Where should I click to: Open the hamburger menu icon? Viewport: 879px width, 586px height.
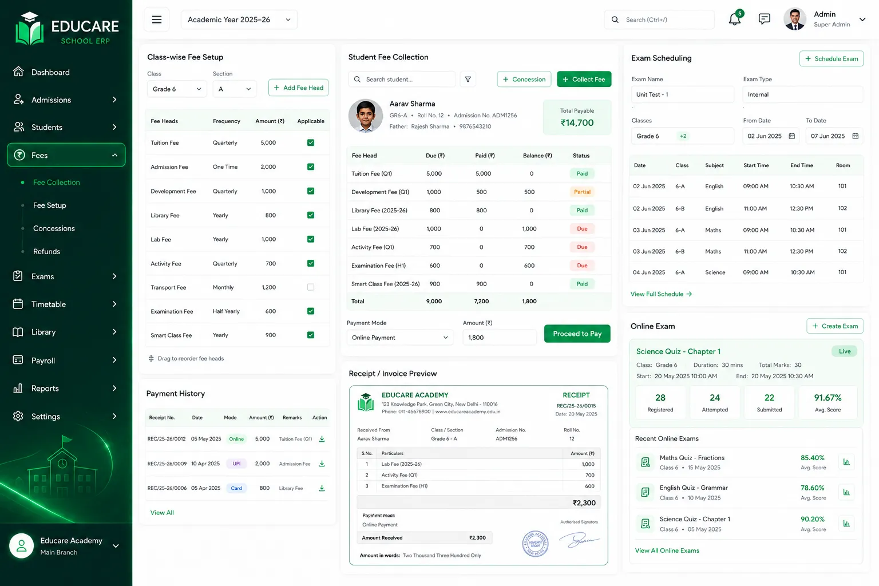coord(157,19)
